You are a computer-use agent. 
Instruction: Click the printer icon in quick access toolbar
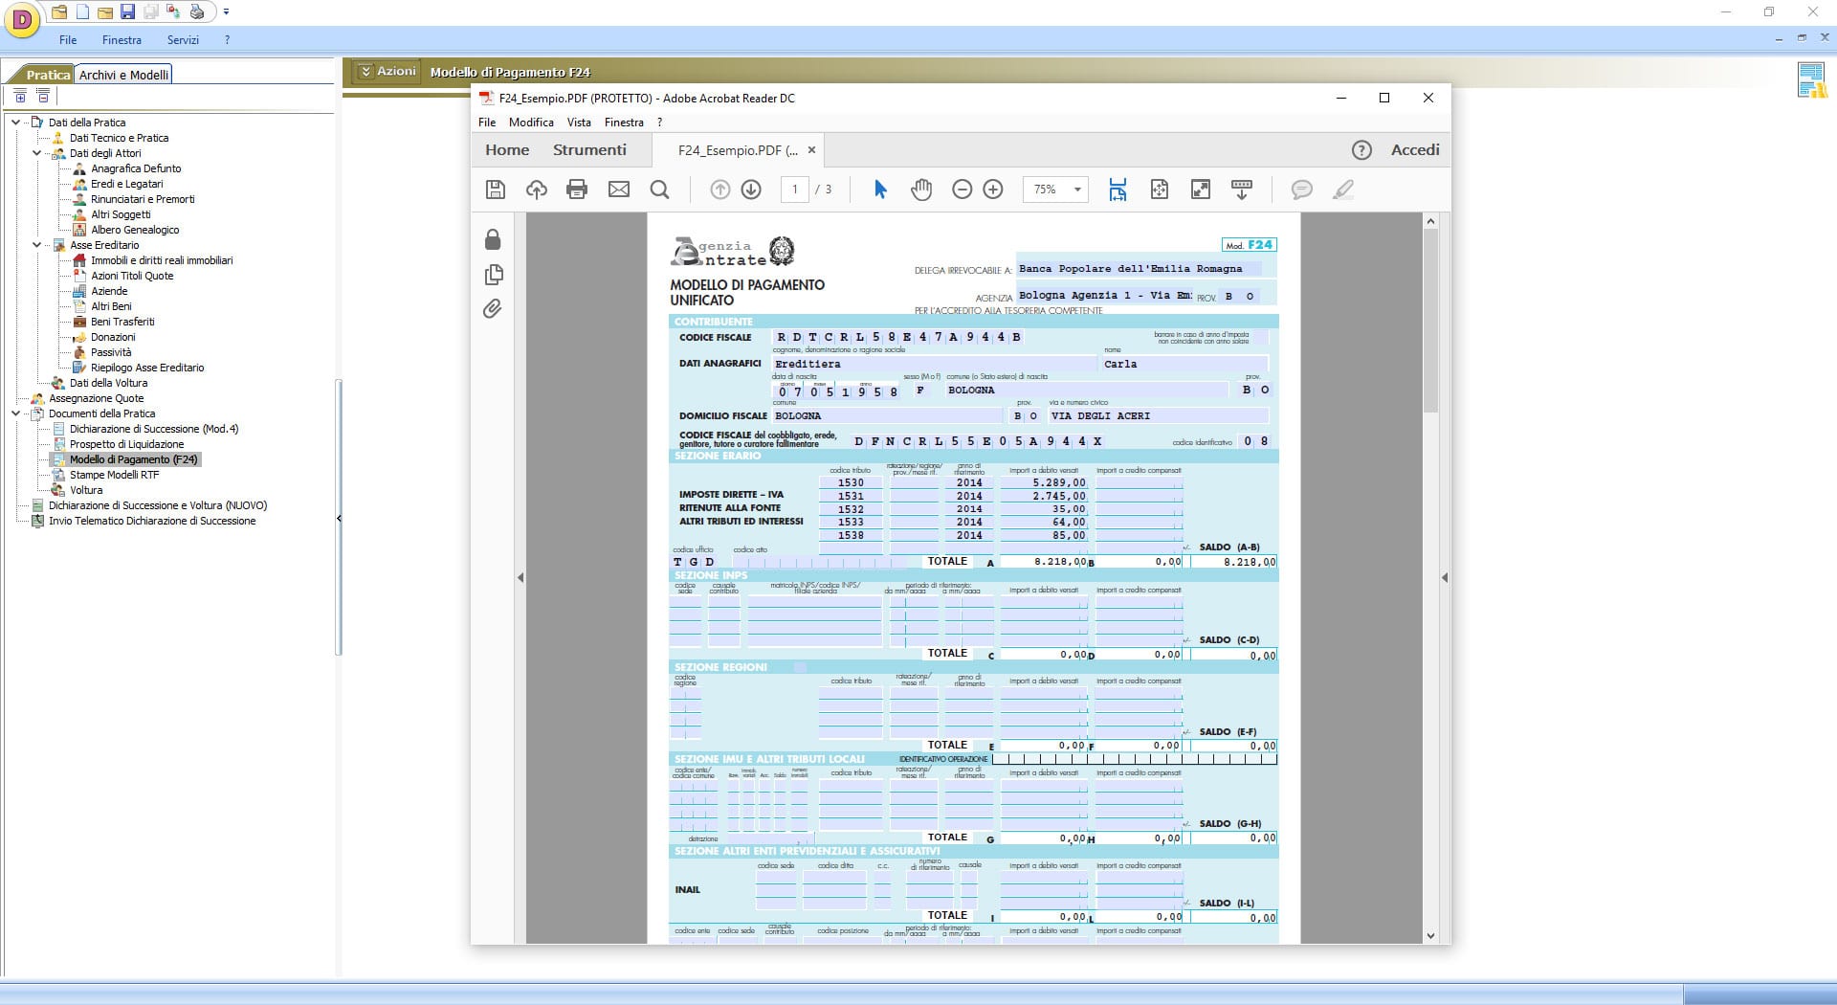(x=197, y=12)
